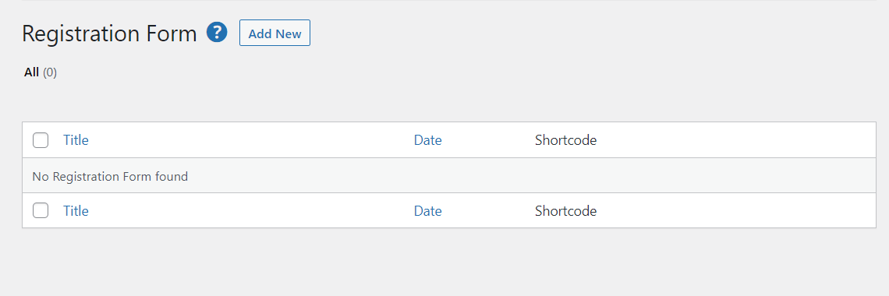Image resolution: width=889 pixels, height=296 pixels.
Task: Click the No Registration Form found message
Action: 110,177
